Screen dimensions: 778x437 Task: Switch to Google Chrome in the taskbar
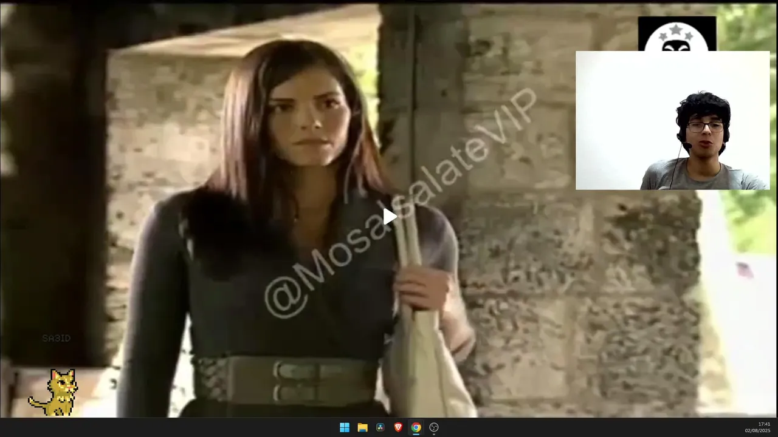coord(416,427)
